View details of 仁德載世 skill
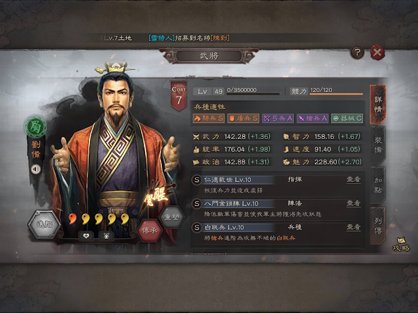The height and width of the screenshot is (313, 418). point(353,180)
